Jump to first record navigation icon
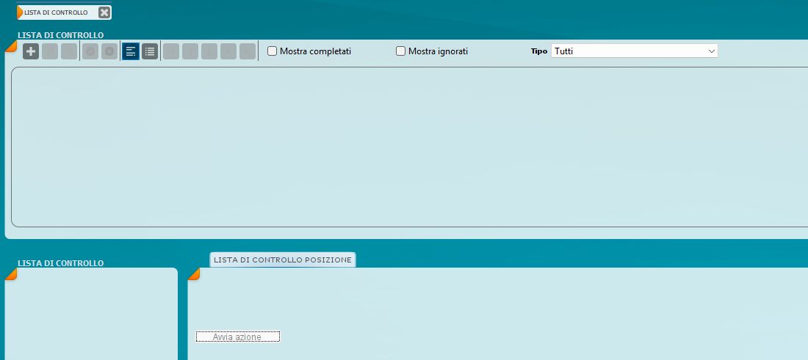808x360 pixels. coord(172,51)
